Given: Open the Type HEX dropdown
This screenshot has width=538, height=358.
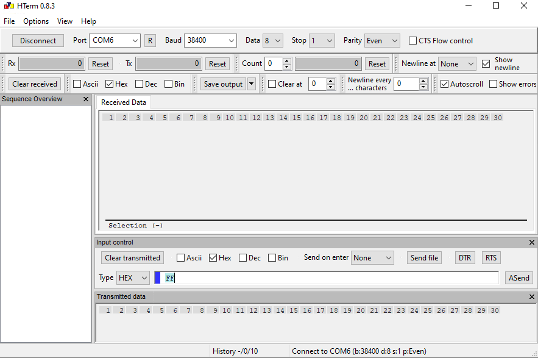Looking at the screenshot, I should (x=133, y=278).
